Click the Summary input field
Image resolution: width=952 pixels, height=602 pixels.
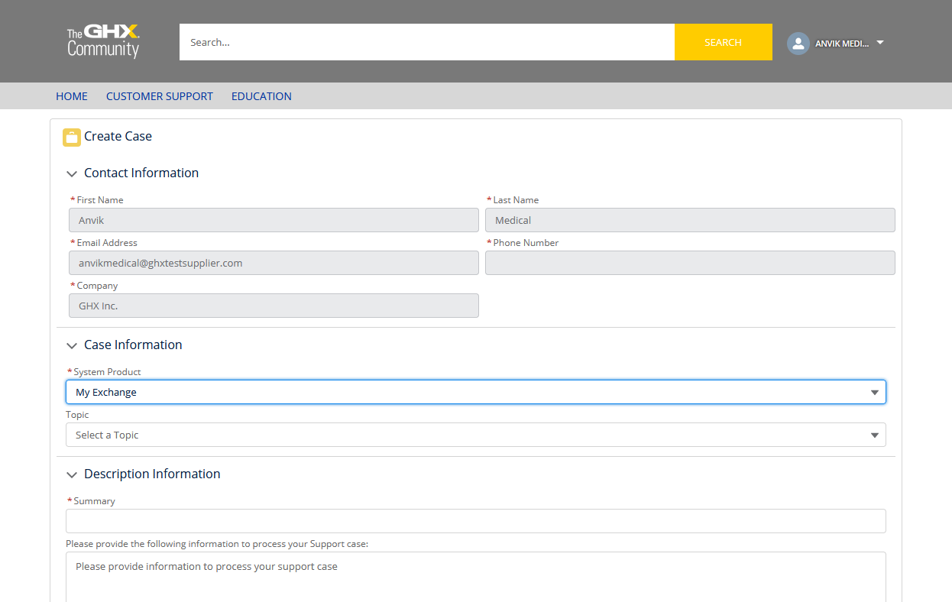[475, 521]
